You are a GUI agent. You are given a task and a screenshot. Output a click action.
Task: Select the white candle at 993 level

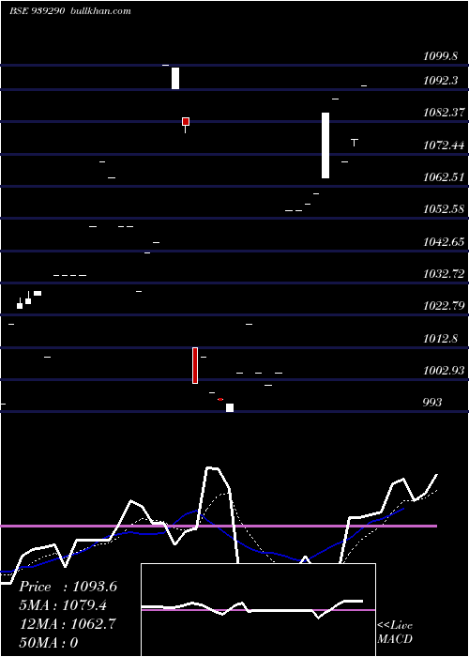(x=230, y=407)
